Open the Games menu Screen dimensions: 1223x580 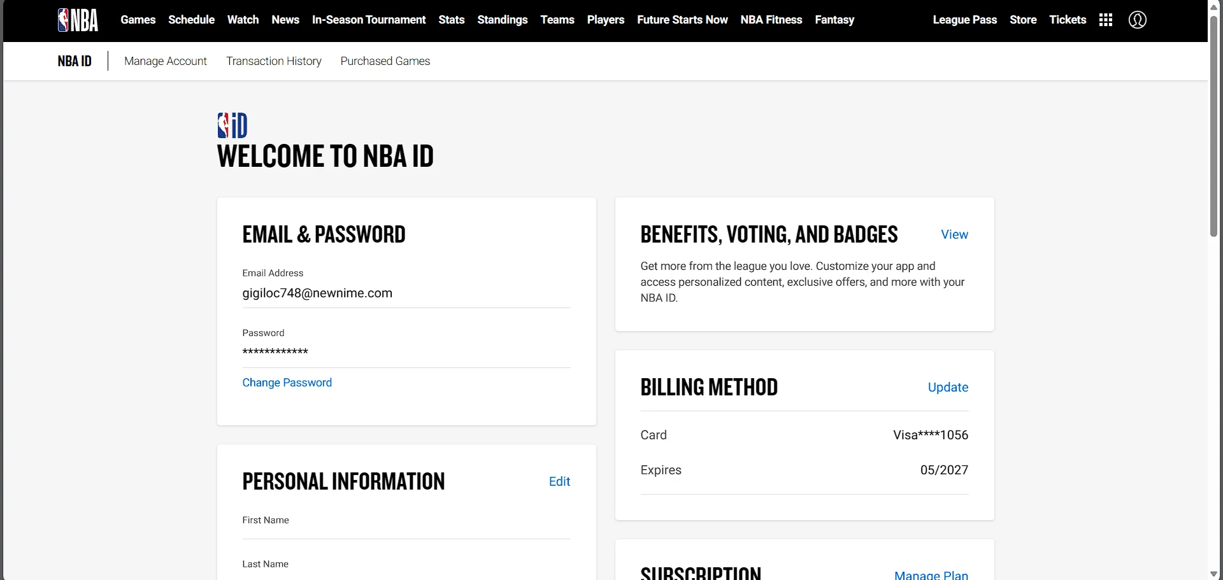point(138,20)
